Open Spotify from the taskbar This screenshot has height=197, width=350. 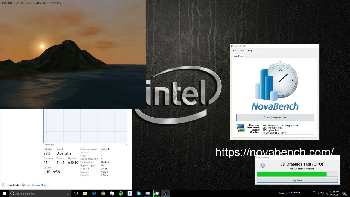point(121,193)
